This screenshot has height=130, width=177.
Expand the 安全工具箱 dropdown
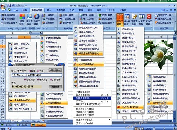point(113,19)
